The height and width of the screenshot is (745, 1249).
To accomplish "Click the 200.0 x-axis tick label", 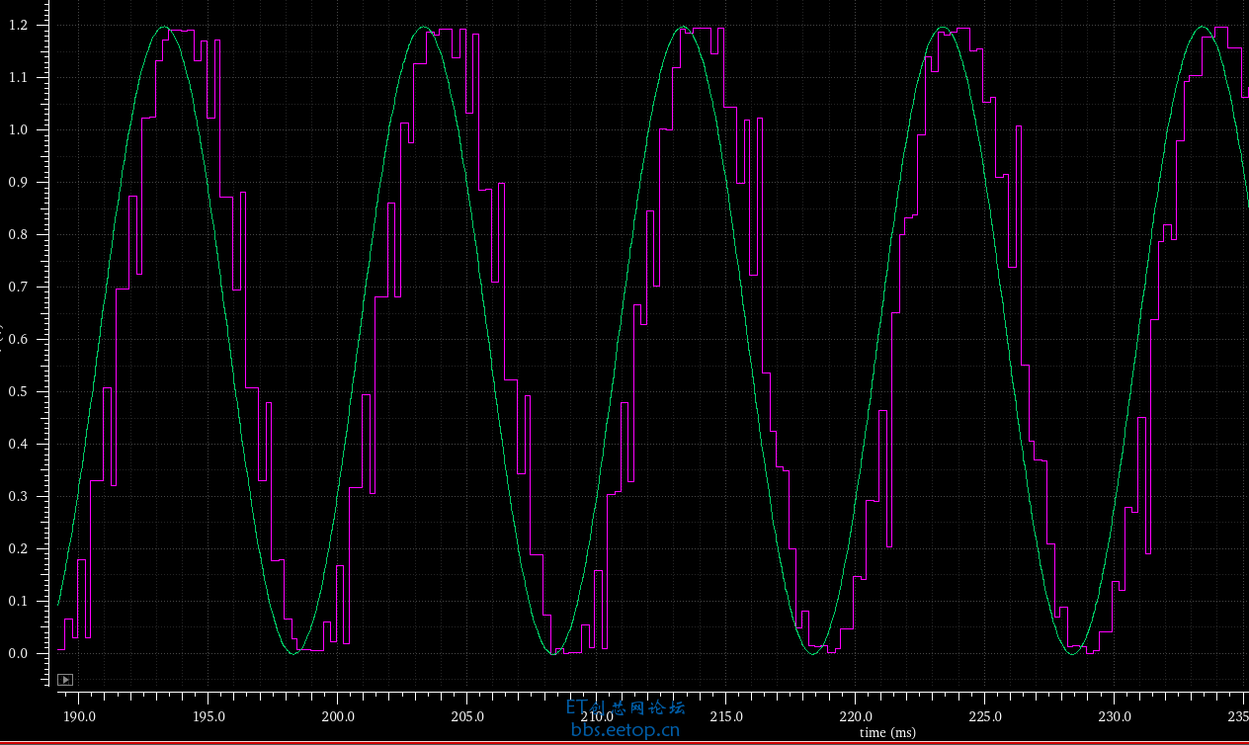I will point(337,716).
